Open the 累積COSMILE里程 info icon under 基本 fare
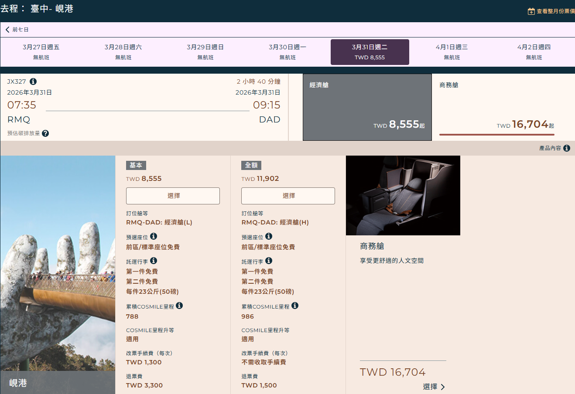The width and height of the screenshot is (575, 394). [x=179, y=306]
